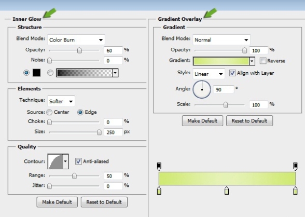Open the Technique Softer dropdown

(x=61, y=101)
